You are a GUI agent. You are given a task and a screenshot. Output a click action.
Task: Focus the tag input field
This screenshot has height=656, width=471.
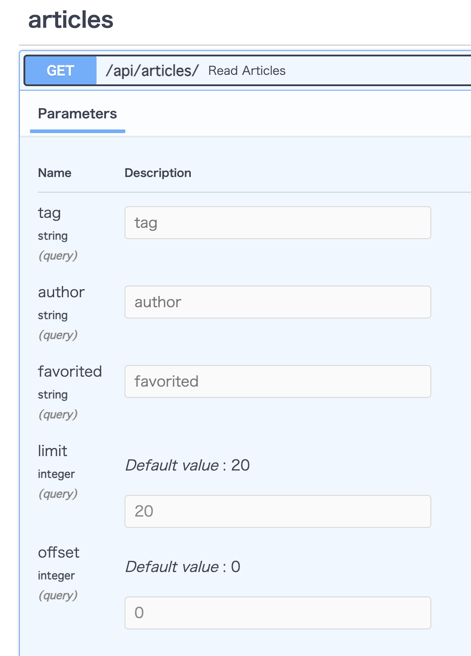pyautogui.click(x=277, y=223)
